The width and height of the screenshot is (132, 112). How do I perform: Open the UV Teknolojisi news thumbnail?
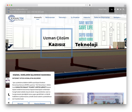[x=106, y=98]
